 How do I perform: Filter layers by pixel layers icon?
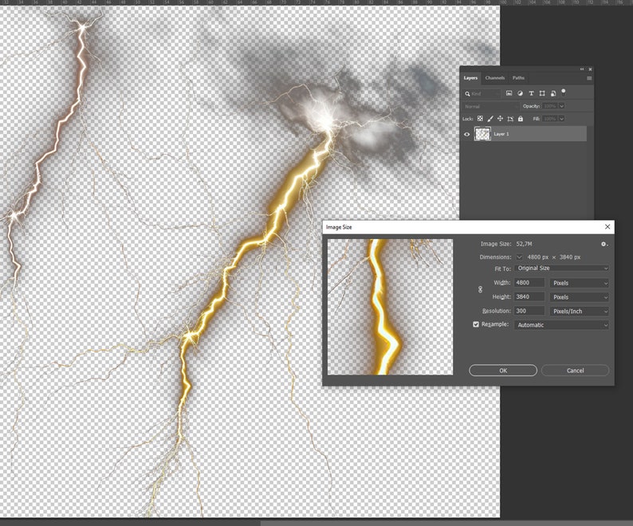[509, 93]
